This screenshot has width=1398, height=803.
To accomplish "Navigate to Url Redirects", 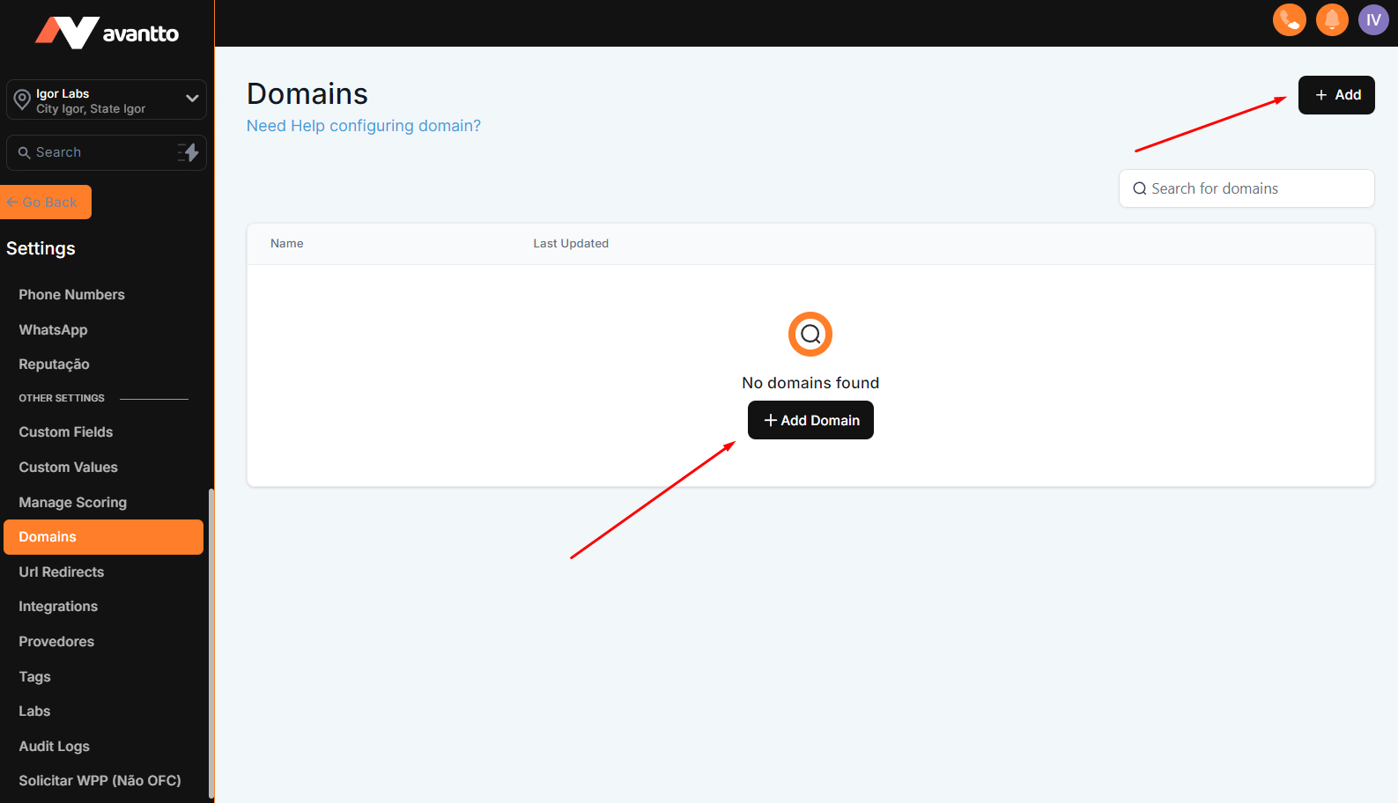I will tap(61, 572).
